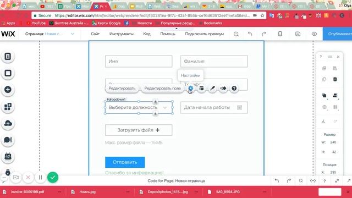The height and width of the screenshot is (198, 352).
Task: Open Подключить премиум menu item
Action: 204,34
